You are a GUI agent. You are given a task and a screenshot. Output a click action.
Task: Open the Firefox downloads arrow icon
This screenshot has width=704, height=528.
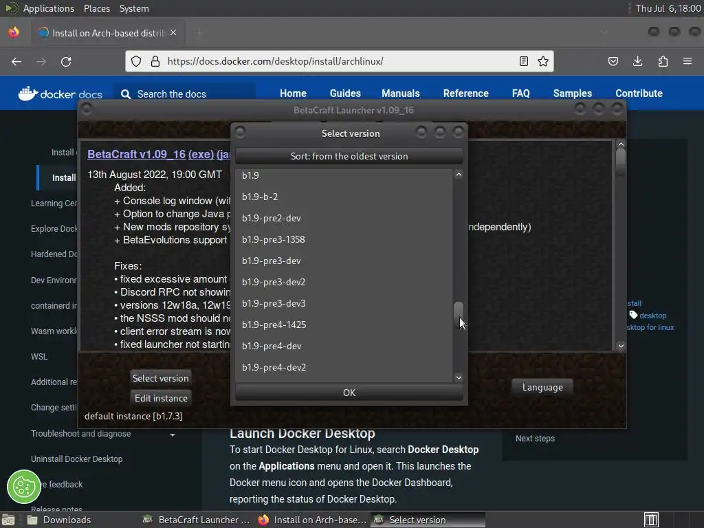[x=637, y=61]
